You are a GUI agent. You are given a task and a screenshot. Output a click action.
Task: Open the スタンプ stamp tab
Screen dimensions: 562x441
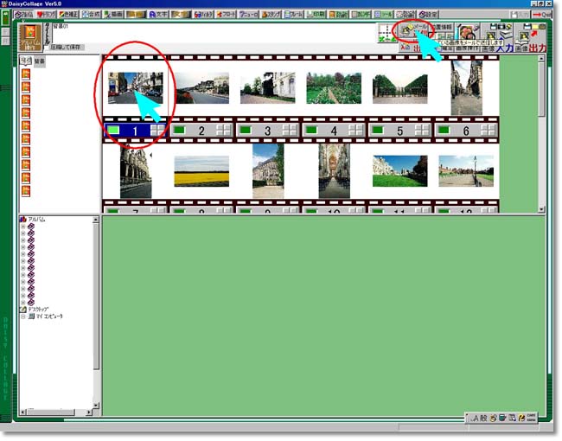click(x=271, y=15)
